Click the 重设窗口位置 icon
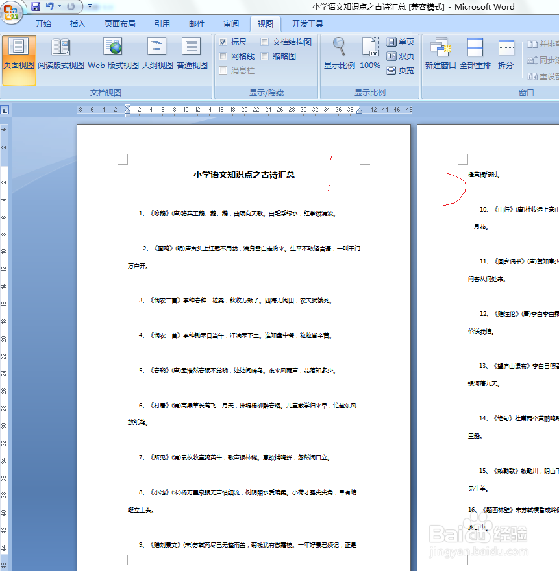Viewport: 559px width, 571px height. tap(532, 76)
